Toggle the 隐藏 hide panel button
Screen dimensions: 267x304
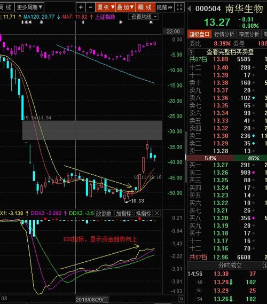click(x=164, y=7)
